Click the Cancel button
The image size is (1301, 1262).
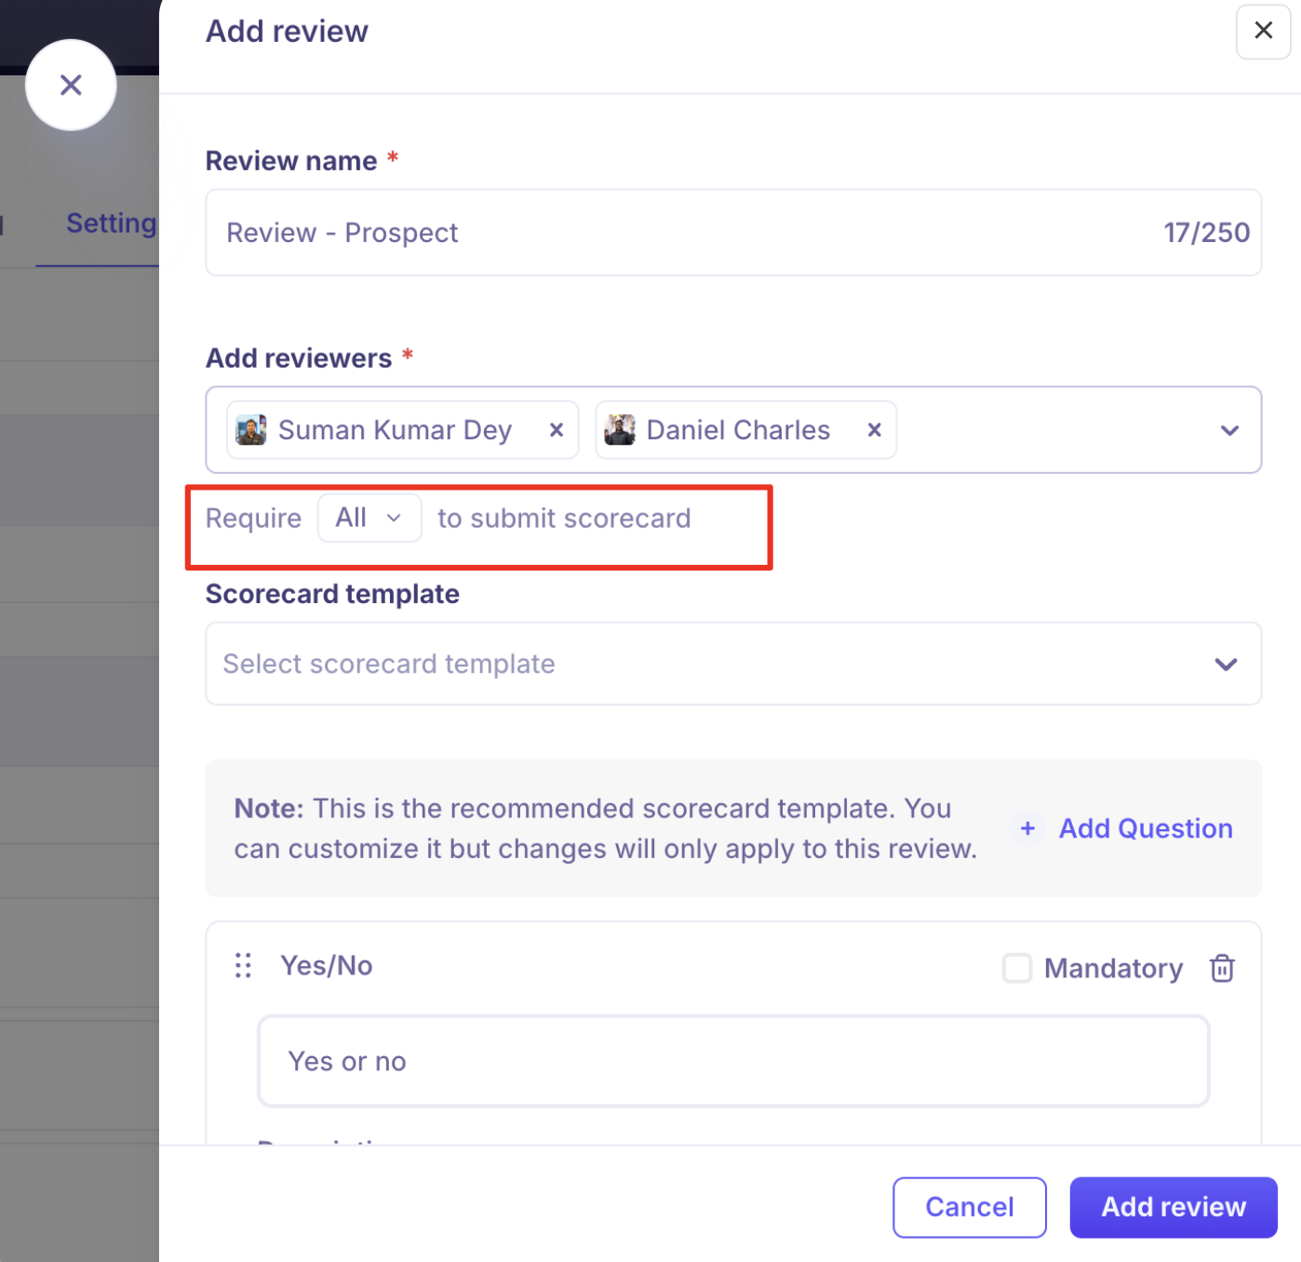pyautogui.click(x=970, y=1207)
